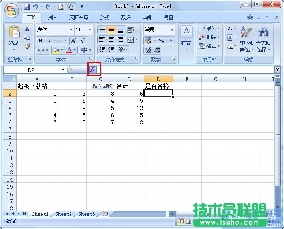Click the 插入 insert cells button

pos(209,29)
